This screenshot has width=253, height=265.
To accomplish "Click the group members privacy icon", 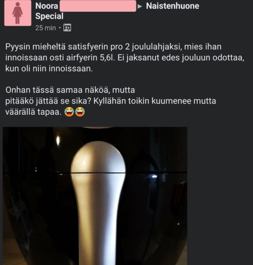I will pyautogui.click(x=67, y=28).
